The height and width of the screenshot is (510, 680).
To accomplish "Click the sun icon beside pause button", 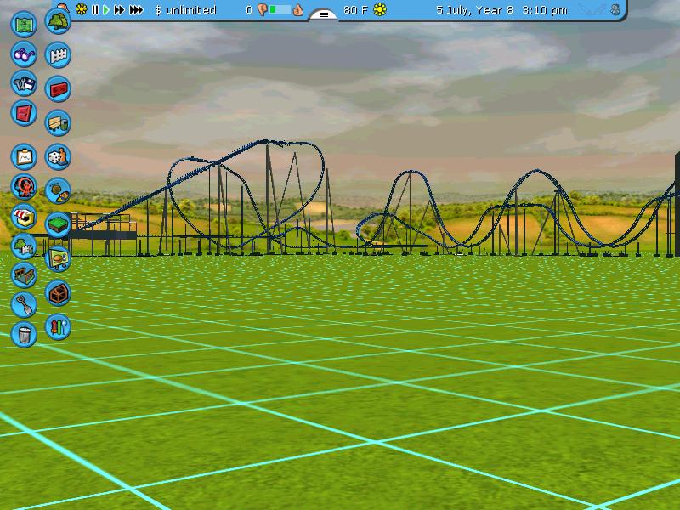I will [81, 9].
